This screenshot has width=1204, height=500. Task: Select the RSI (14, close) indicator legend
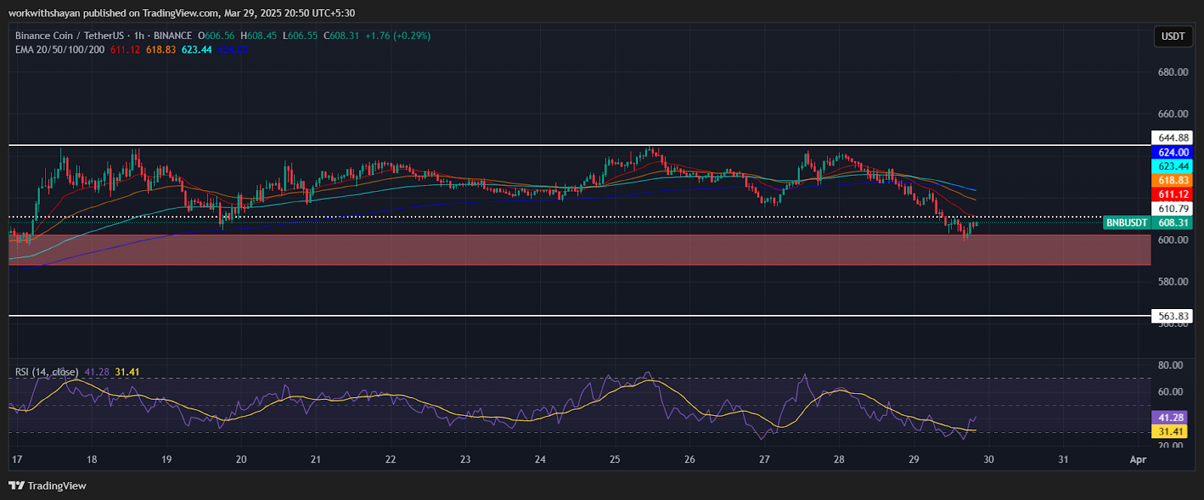[x=47, y=372]
